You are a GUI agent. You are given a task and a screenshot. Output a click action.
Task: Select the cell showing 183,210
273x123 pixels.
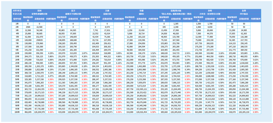tap(141, 37)
